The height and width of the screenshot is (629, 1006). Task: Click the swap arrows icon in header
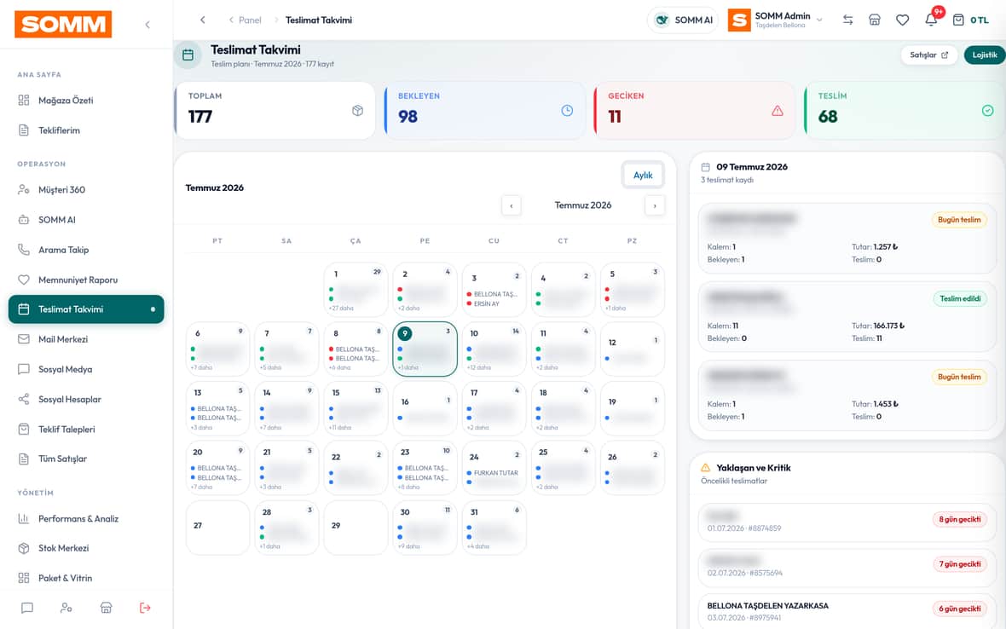847,20
